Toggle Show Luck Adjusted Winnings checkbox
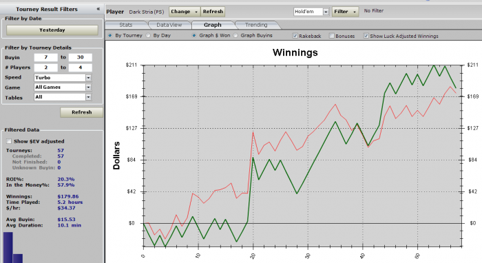This screenshot has width=482, height=263. 366,36
